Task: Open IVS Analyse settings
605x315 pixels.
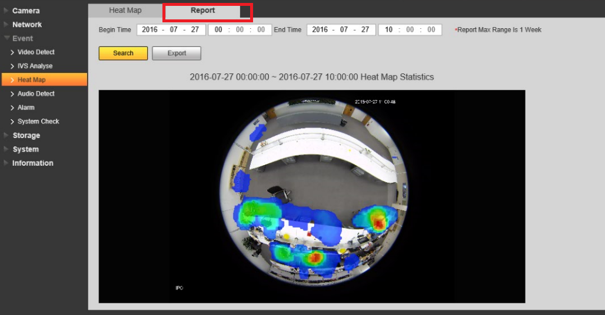Action: (35, 66)
